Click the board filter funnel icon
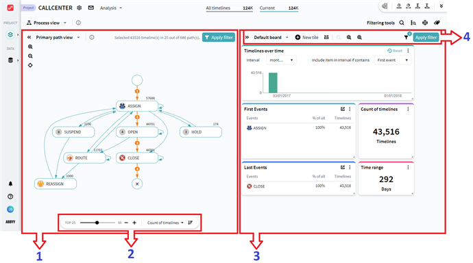Viewport: 473px width, 263px height. click(x=406, y=38)
